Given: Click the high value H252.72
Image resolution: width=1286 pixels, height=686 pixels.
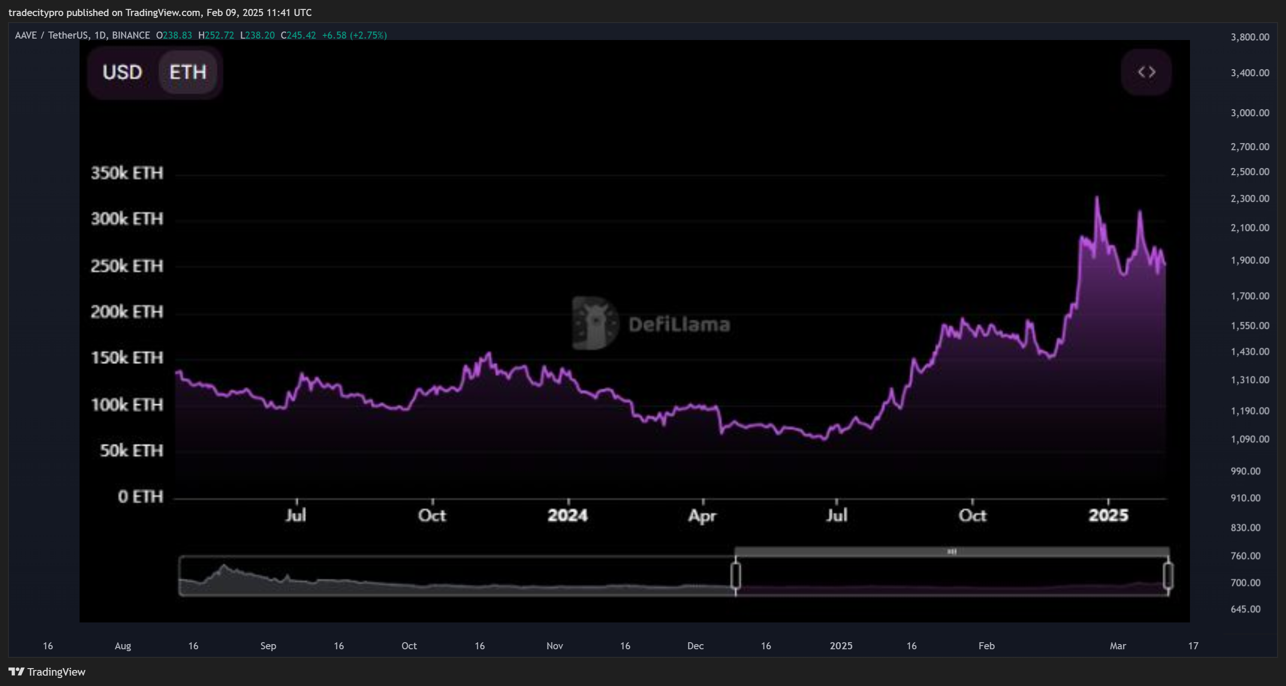Looking at the screenshot, I should (216, 35).
